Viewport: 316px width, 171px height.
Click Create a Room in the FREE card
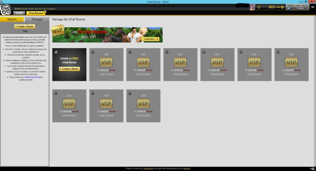[x=69, y=69]
